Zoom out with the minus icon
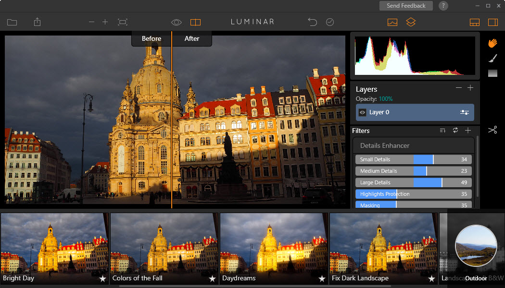The image size is (505, 288). 92,22
